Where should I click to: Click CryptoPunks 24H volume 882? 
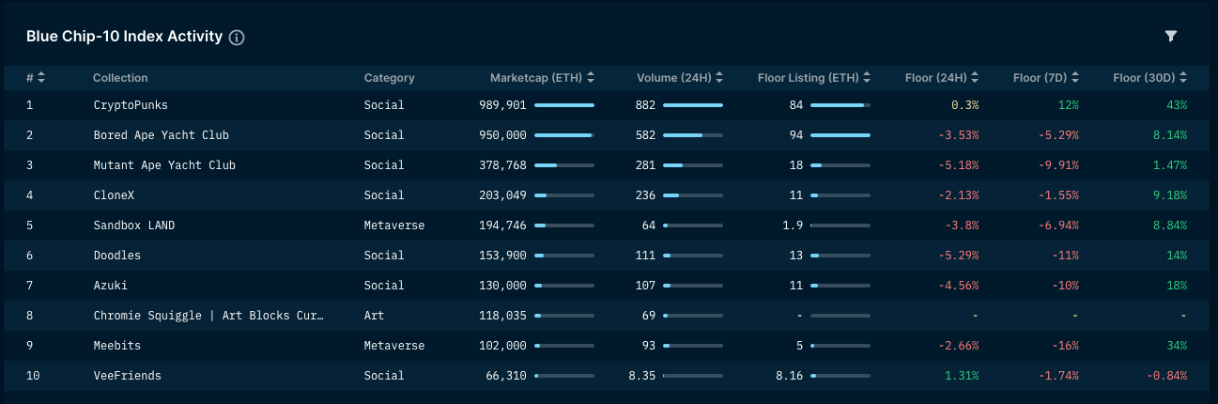(x=645, y=105)
